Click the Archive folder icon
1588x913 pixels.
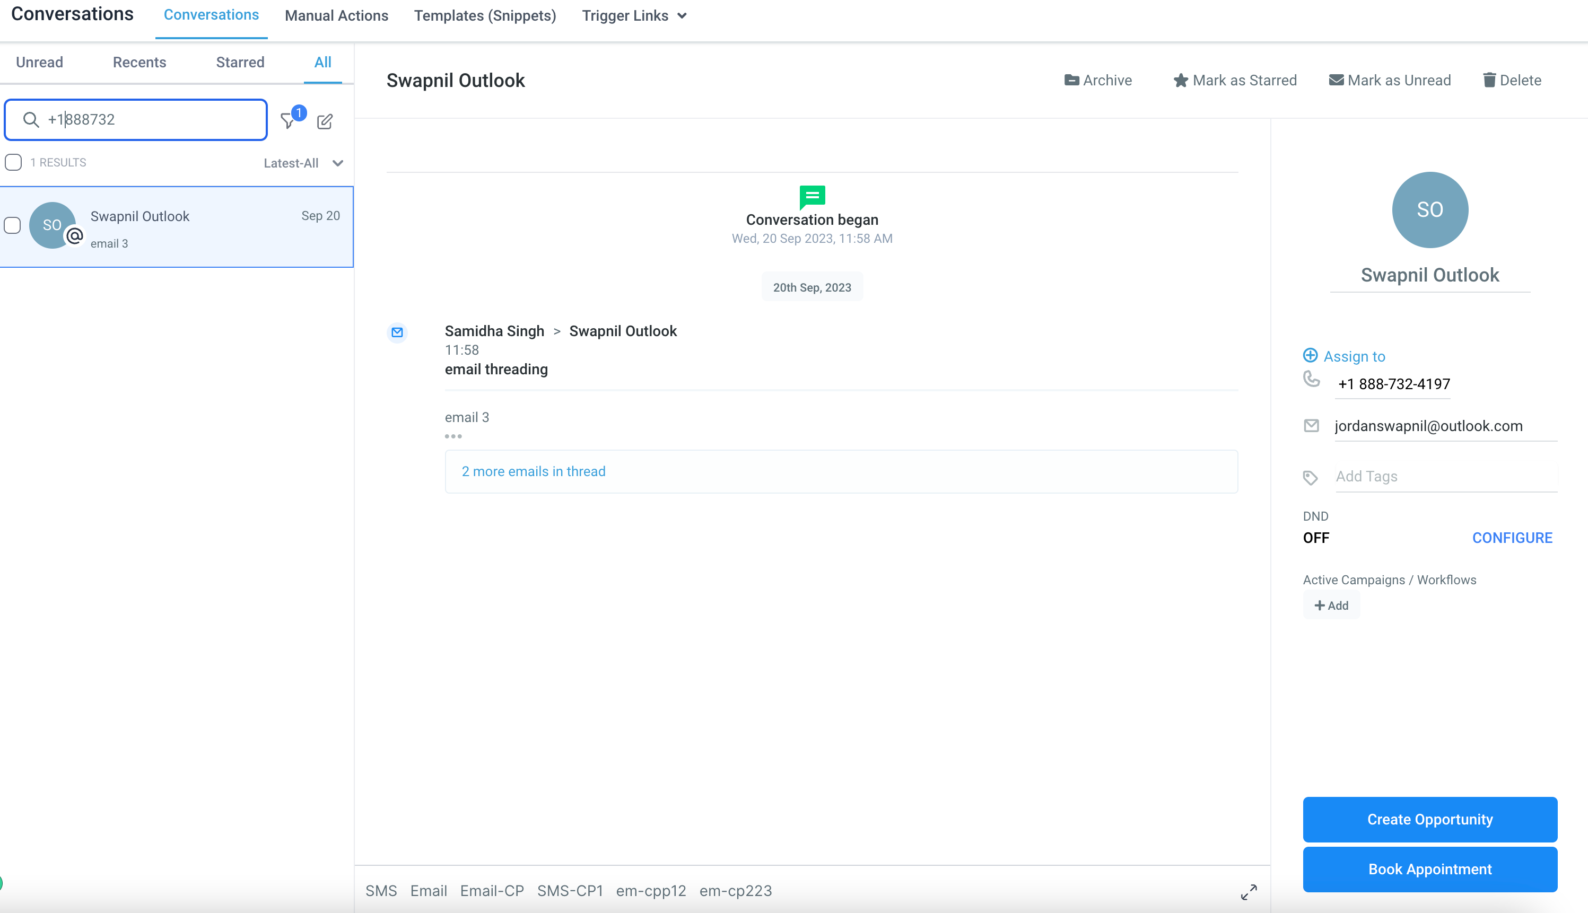tap(1071, 80)
